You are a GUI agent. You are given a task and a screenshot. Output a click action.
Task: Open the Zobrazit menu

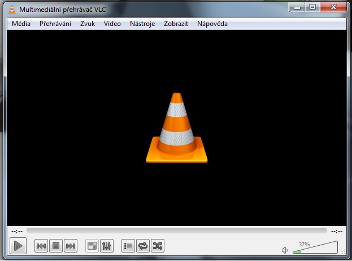pos(176,24)
